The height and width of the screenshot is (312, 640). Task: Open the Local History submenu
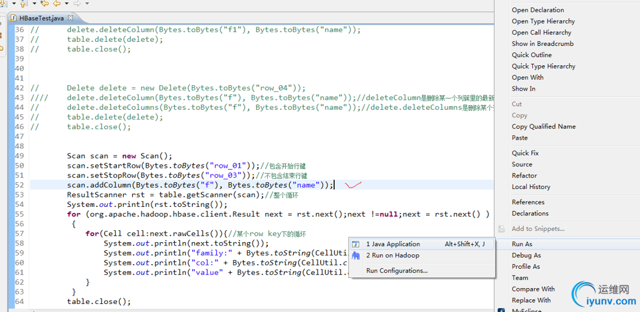tap(531, 187)
